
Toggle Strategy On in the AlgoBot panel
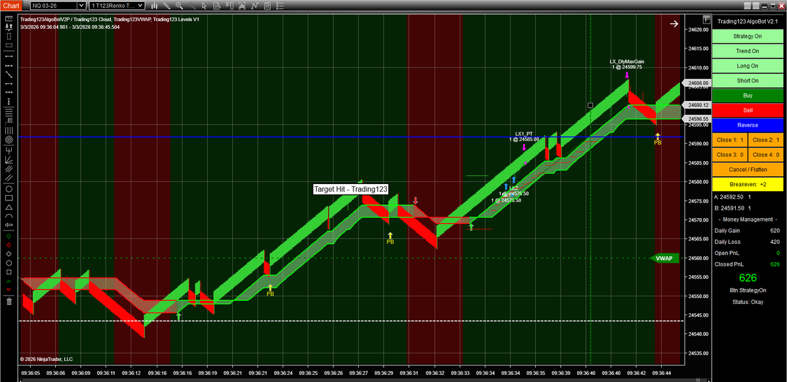(x=747, y=36)
